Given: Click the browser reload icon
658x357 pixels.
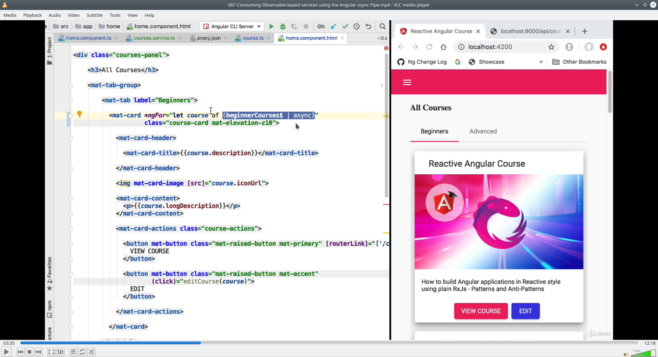Looking at the screenshot, I should [x=429, y=47].
